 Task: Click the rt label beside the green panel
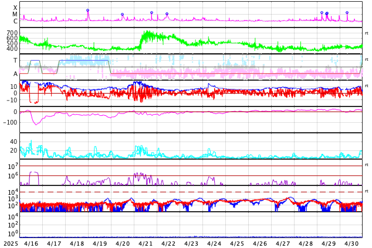[367, 33]
